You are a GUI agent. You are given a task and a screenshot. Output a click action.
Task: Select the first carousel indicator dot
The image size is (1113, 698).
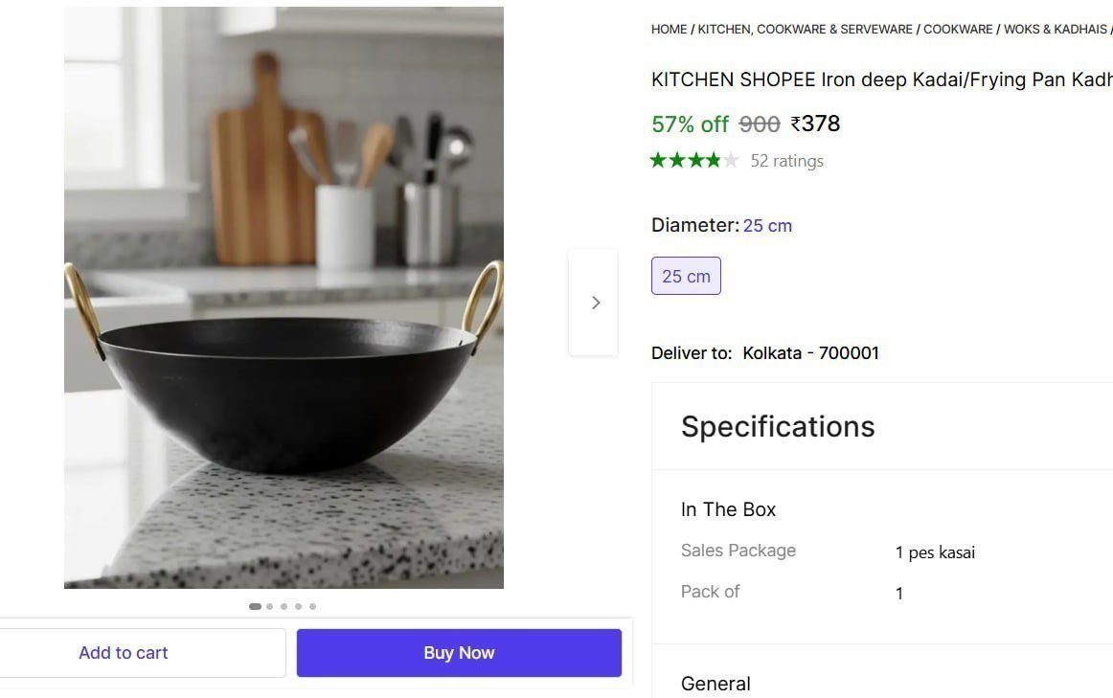click(256, 606)
